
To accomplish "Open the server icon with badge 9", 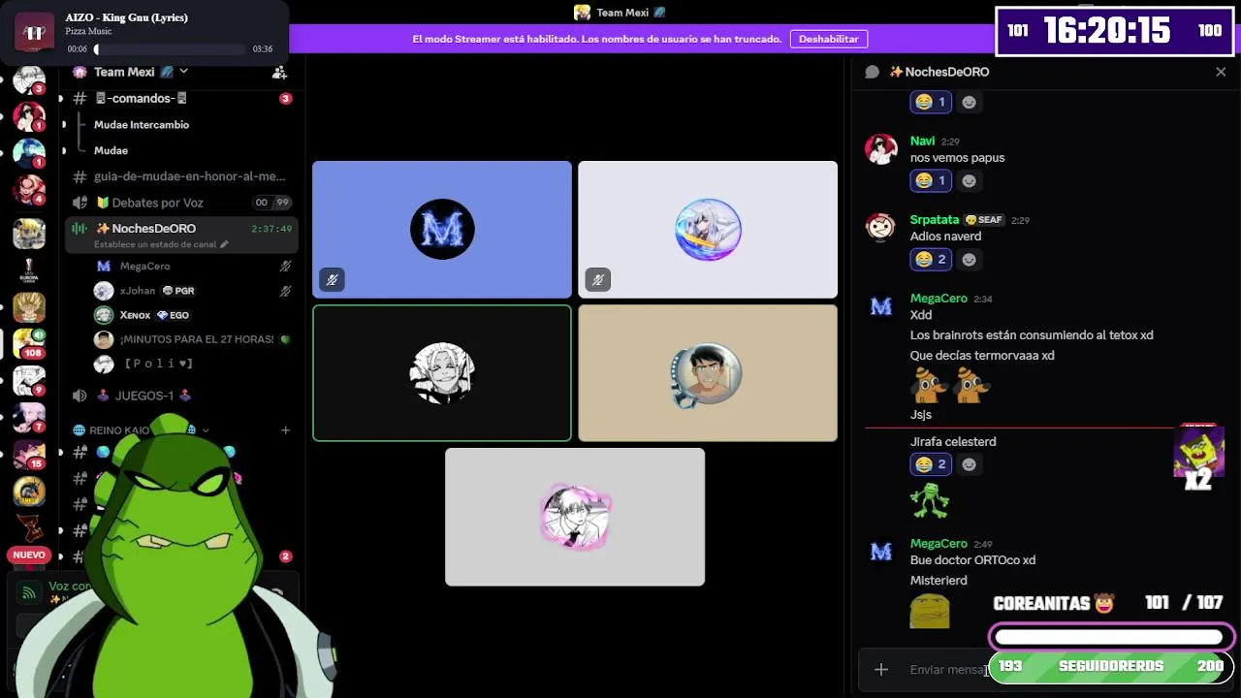I will click(28, 381).
